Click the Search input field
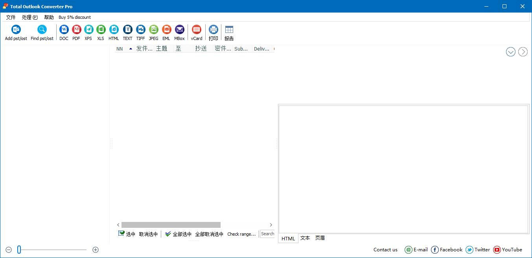Screen dimensions: 532x258 (x=267, y=234)
